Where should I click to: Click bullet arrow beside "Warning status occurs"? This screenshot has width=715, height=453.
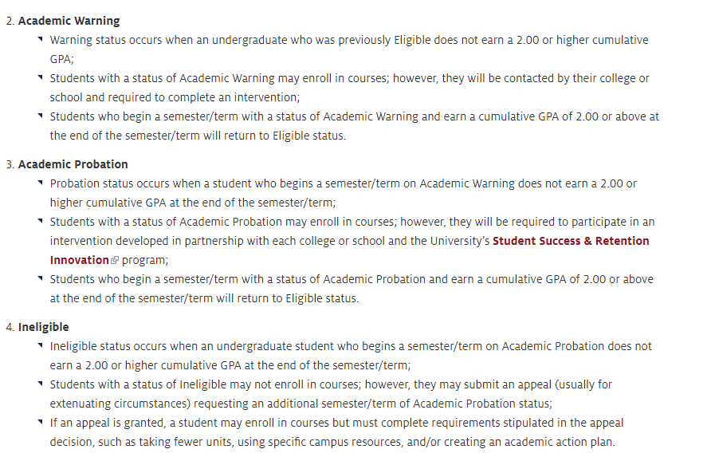(x=41, y=39)
